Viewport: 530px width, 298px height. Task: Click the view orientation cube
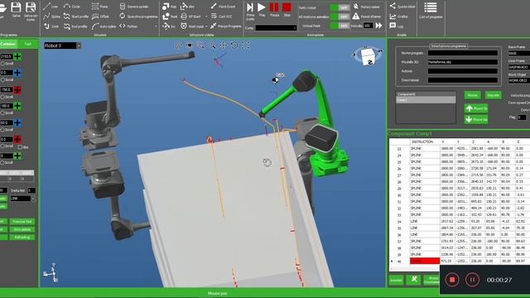click(x=368, y=56)
